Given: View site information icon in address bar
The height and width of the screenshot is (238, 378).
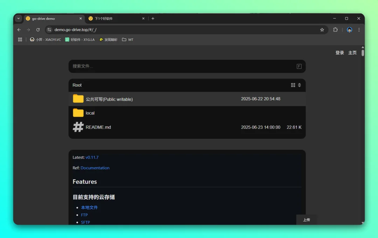Looking at the screenshot, I should point(49,30).
